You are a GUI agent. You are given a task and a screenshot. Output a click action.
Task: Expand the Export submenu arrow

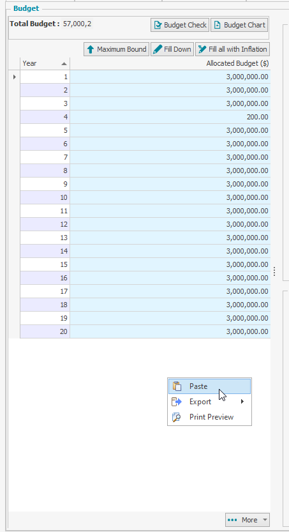pos(242,402)
